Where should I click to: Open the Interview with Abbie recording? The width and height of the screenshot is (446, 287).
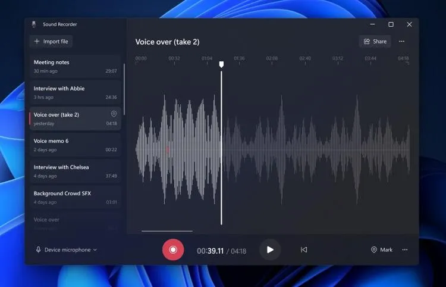click(75, 92)
